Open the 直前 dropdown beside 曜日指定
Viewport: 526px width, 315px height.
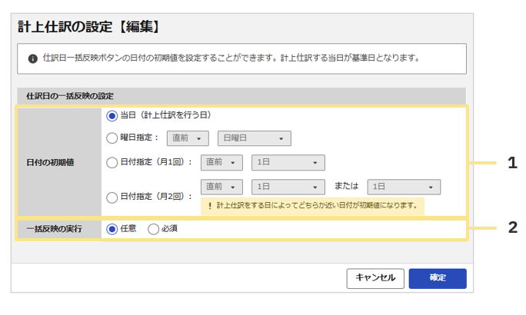(x=188, y=138)
